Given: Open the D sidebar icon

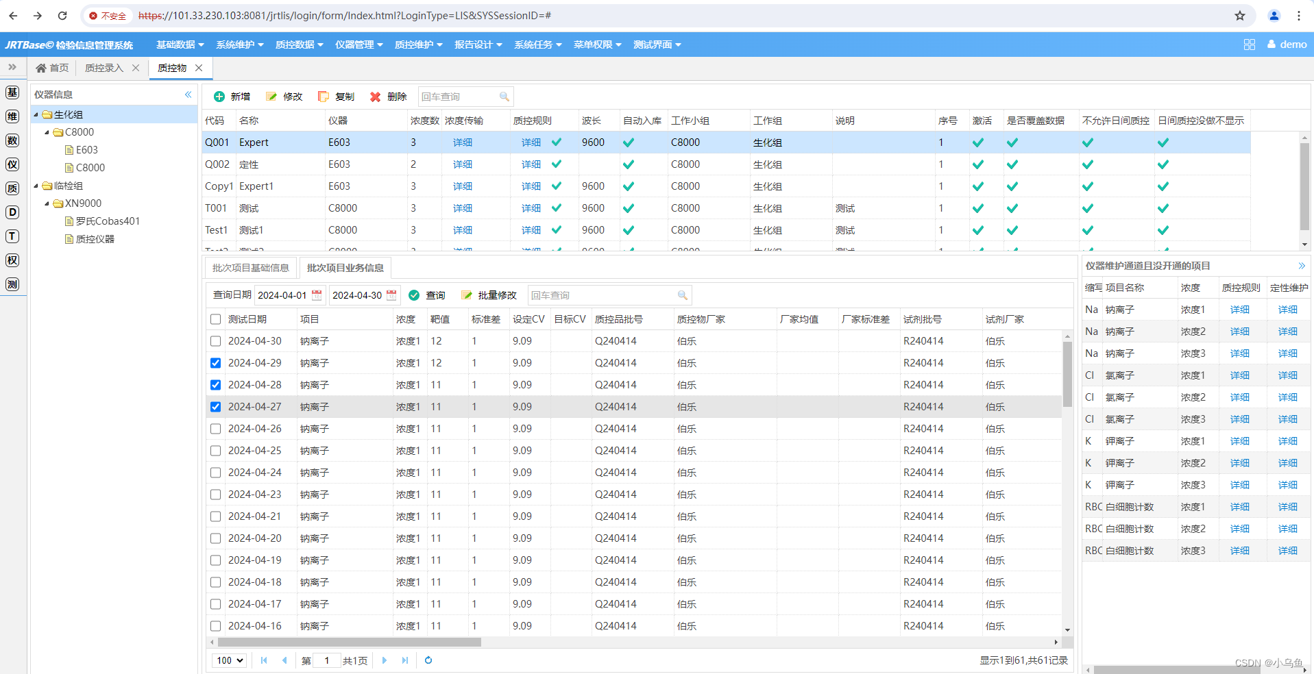Looking at the screenshot, I should 12,212.
